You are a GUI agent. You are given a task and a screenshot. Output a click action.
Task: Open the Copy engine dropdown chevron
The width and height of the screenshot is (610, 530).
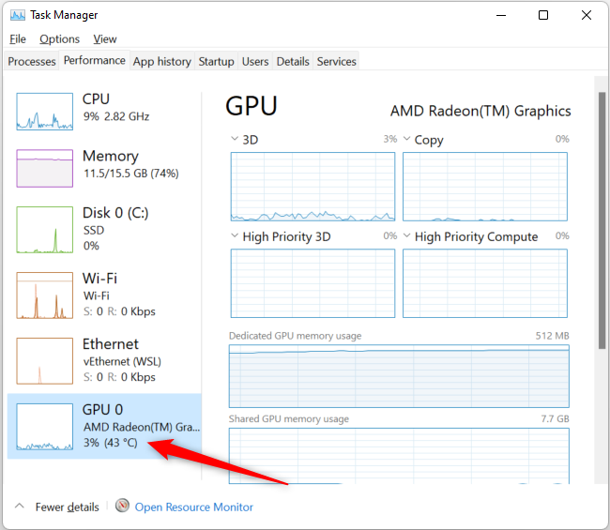click(406, 139)
